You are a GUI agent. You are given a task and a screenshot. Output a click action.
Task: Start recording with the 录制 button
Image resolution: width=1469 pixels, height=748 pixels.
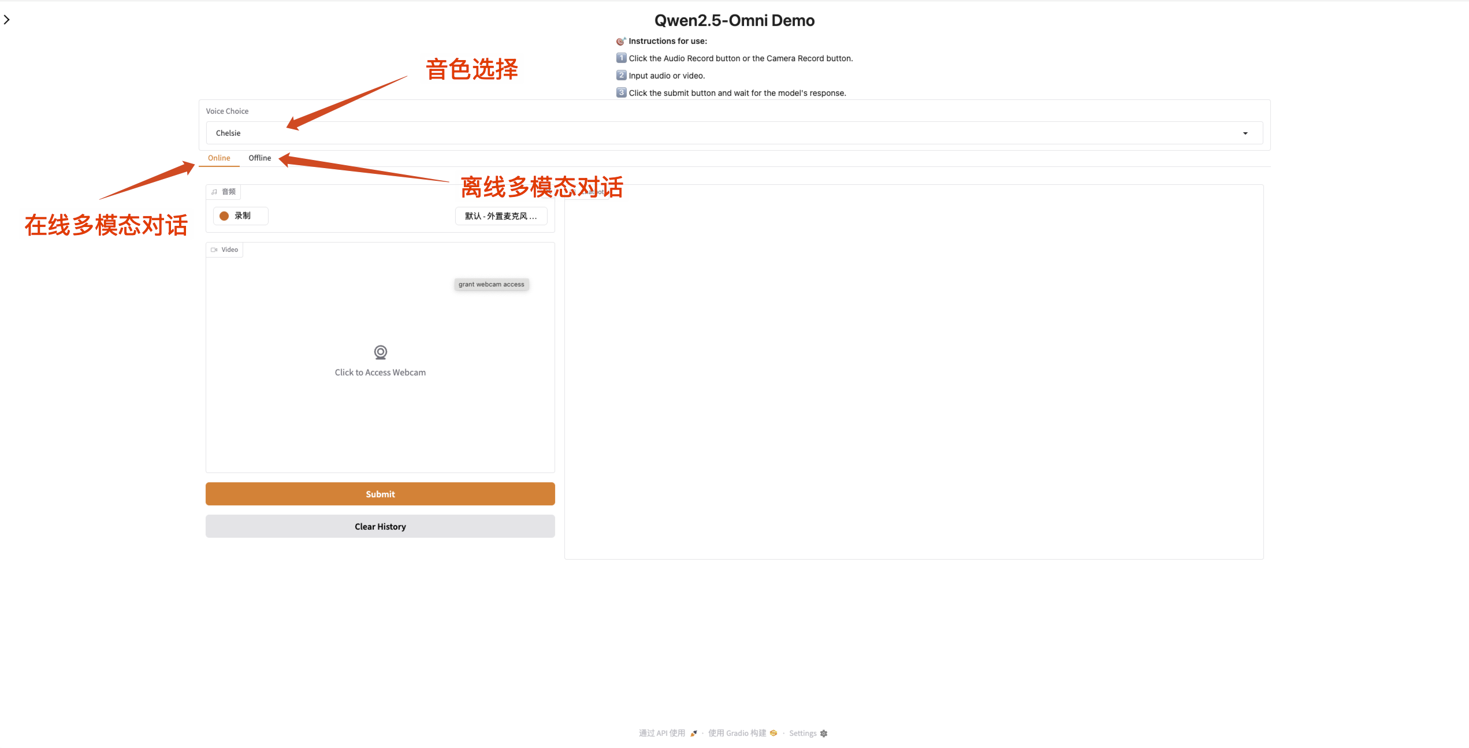(241, 216)
